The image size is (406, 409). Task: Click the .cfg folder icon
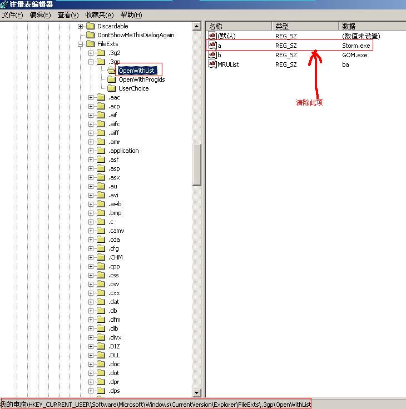[101, 248]
